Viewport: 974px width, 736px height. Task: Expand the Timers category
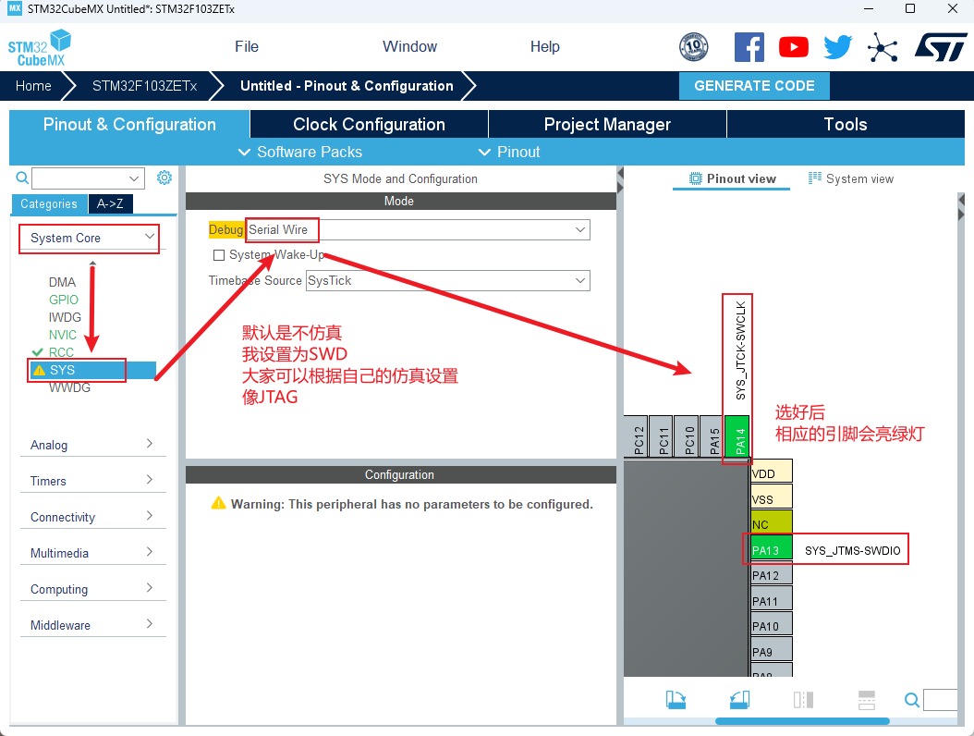coord(91,481)
